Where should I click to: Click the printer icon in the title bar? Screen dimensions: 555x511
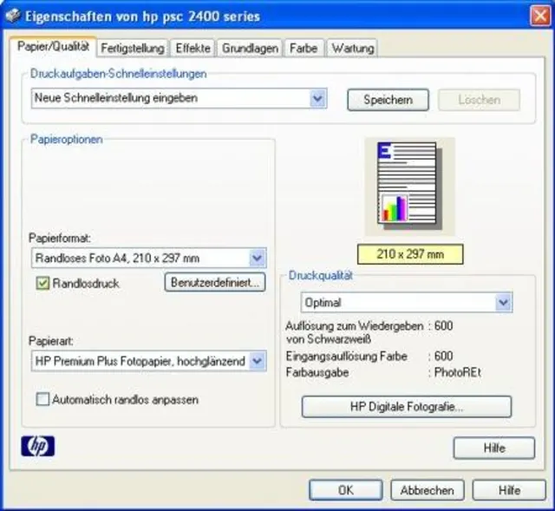[13, 16]
